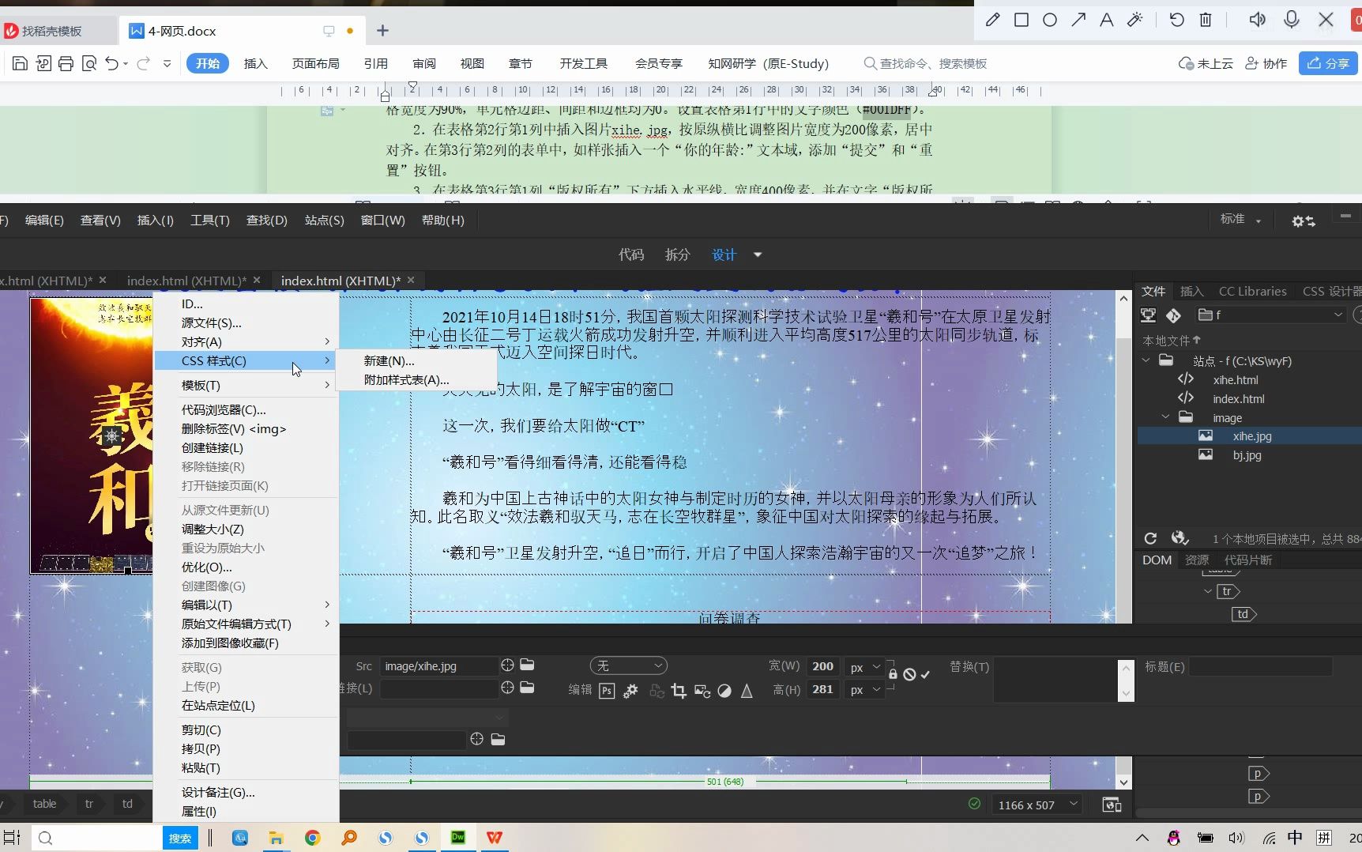Open Dreamweaver icon in the taskbar
This screenshot has width=1362, height=852.
(x=457, y=838)
